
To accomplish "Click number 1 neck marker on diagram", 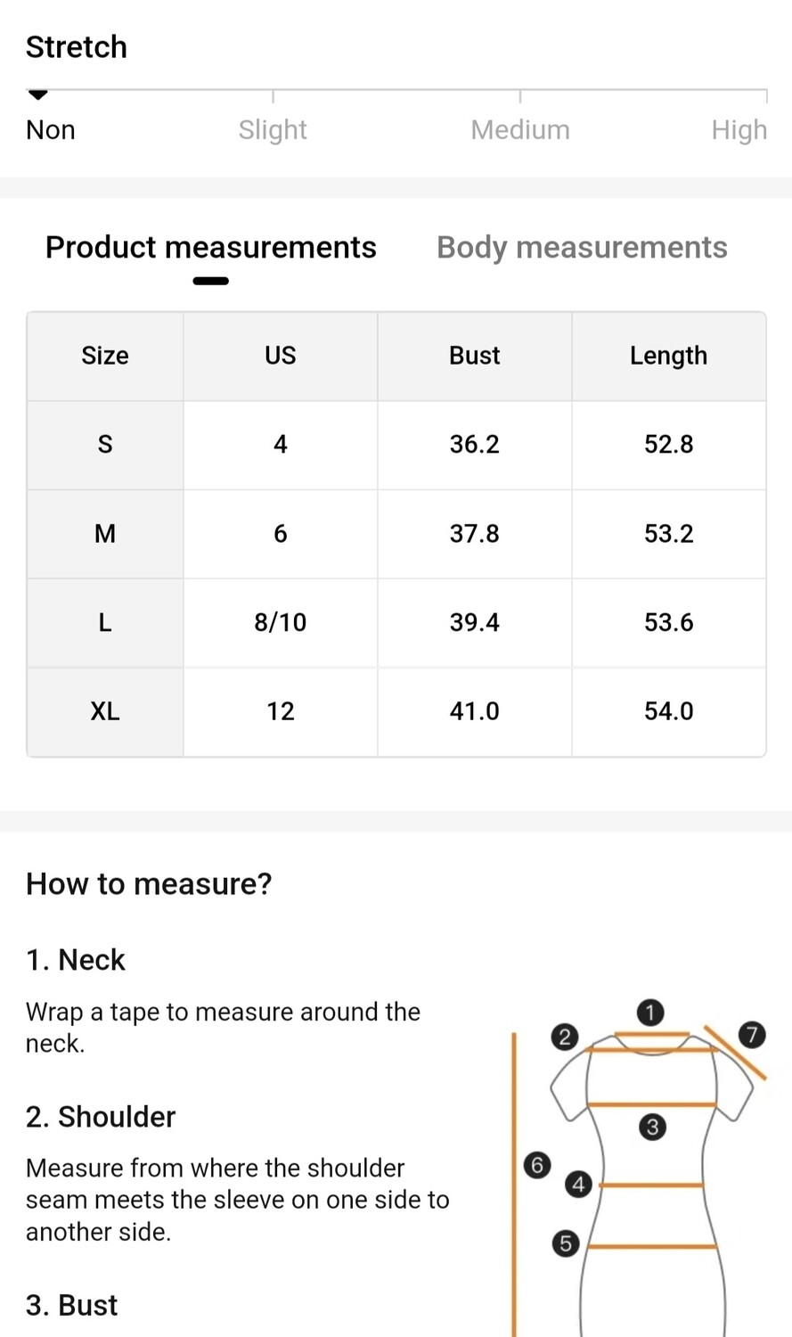I will click(x=650, y=1013).
